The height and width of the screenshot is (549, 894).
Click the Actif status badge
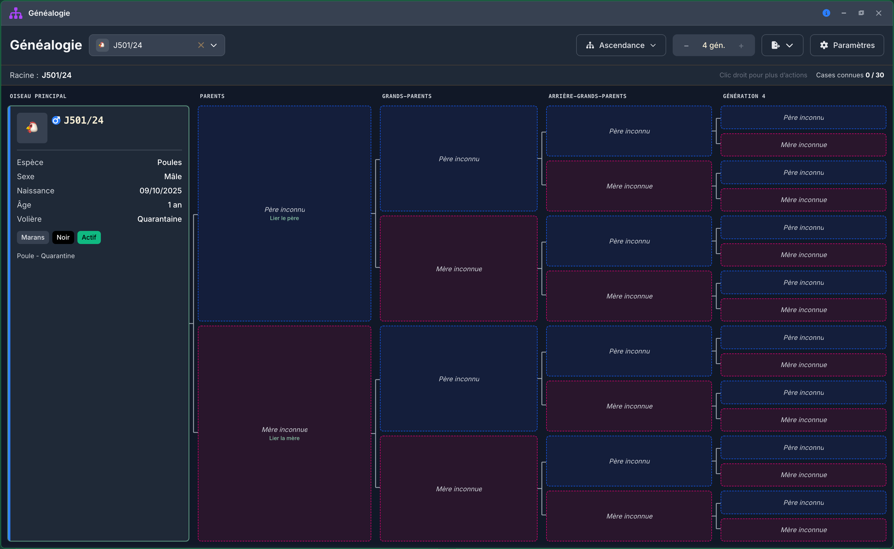[89, 237]
